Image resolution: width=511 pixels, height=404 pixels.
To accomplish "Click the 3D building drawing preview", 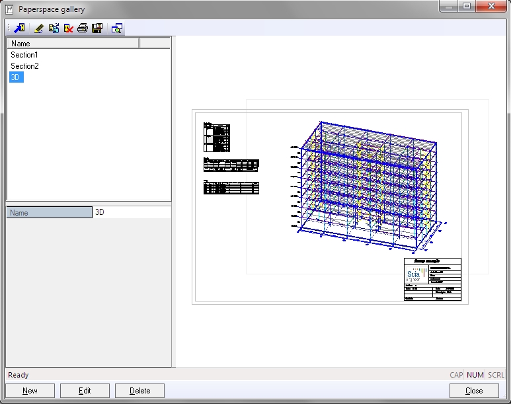I will pyautogui.click(x=367, y=185).
